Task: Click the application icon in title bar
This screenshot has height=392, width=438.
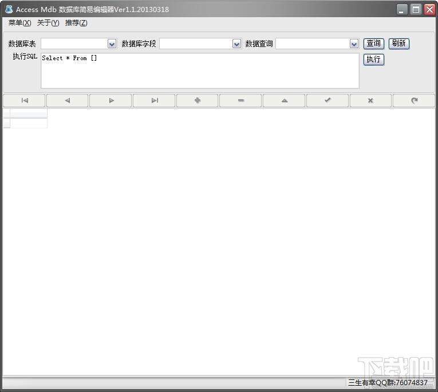Action: (x=9, y=9)
